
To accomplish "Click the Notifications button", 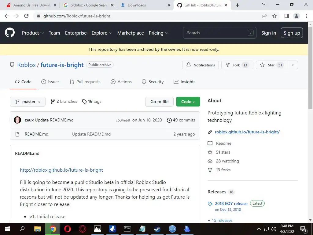I will point(201,65).
